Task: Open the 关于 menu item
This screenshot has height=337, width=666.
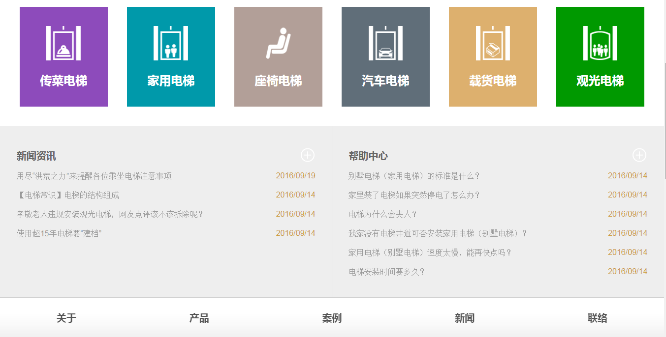Action: click(66, 318)
